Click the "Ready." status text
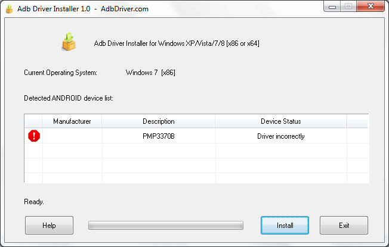This screenshot has width=389, height=247. [34, 202]
